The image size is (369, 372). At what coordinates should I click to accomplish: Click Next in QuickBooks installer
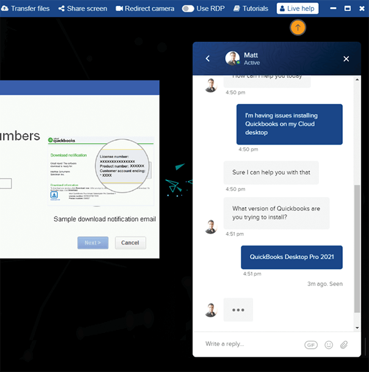coord(93,243)
